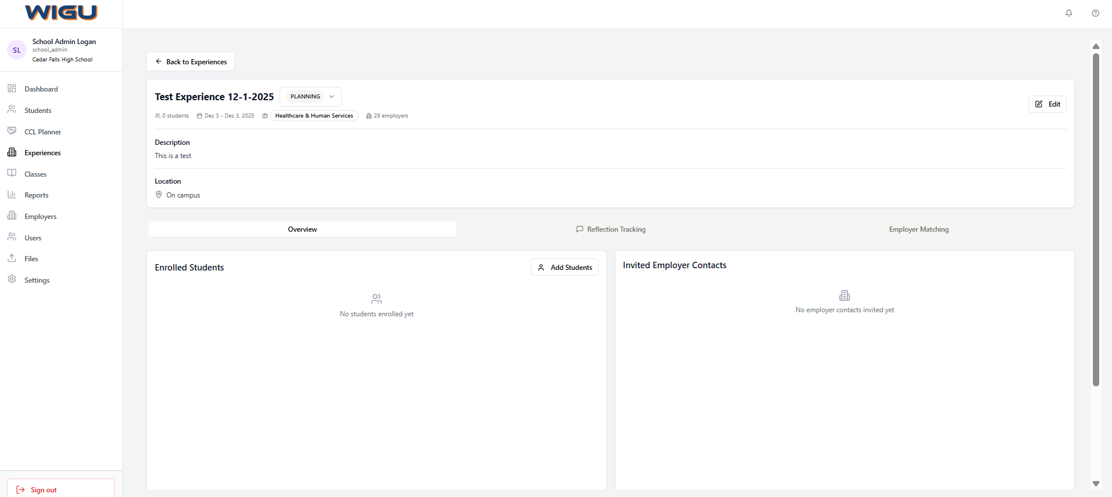Viewport: 1112px width, 497px height.
Task: Click the Healthcare & Human Services tag
Action: (314, 116)
